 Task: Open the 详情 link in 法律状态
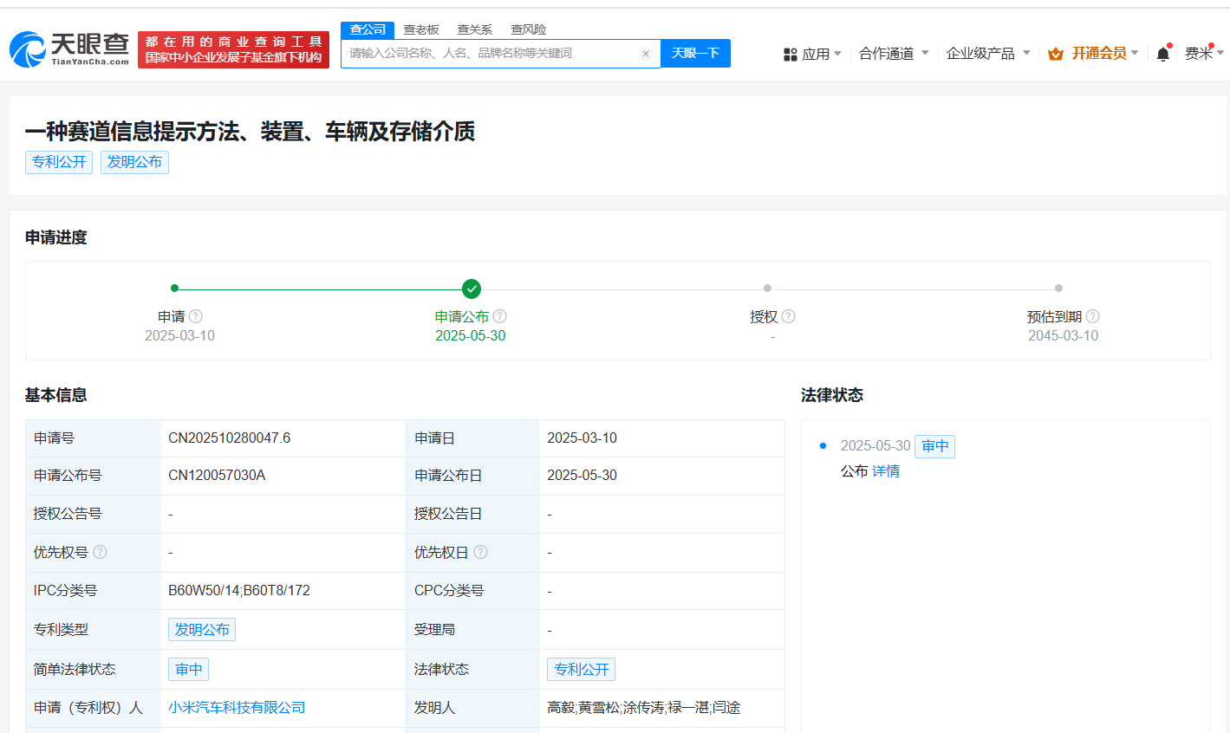tap(886, 471)
